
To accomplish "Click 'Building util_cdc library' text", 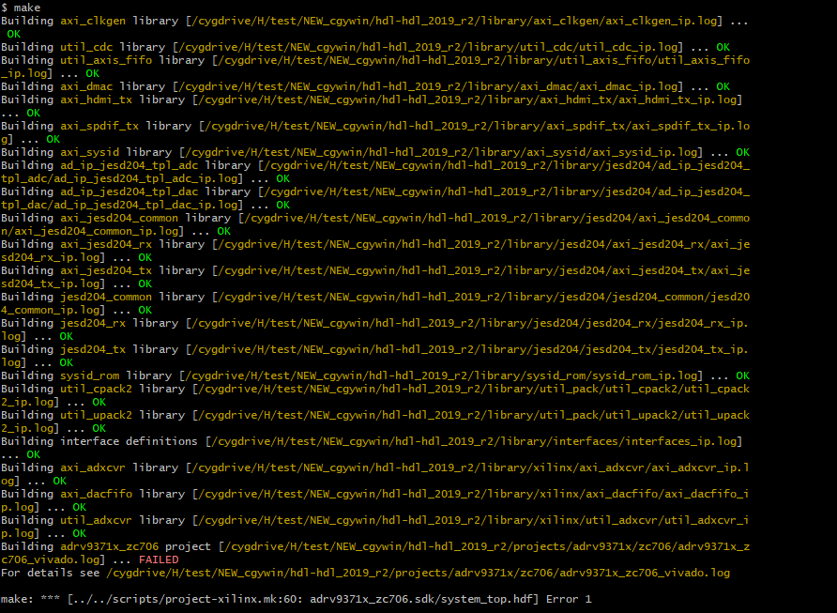I will (84, 47).
